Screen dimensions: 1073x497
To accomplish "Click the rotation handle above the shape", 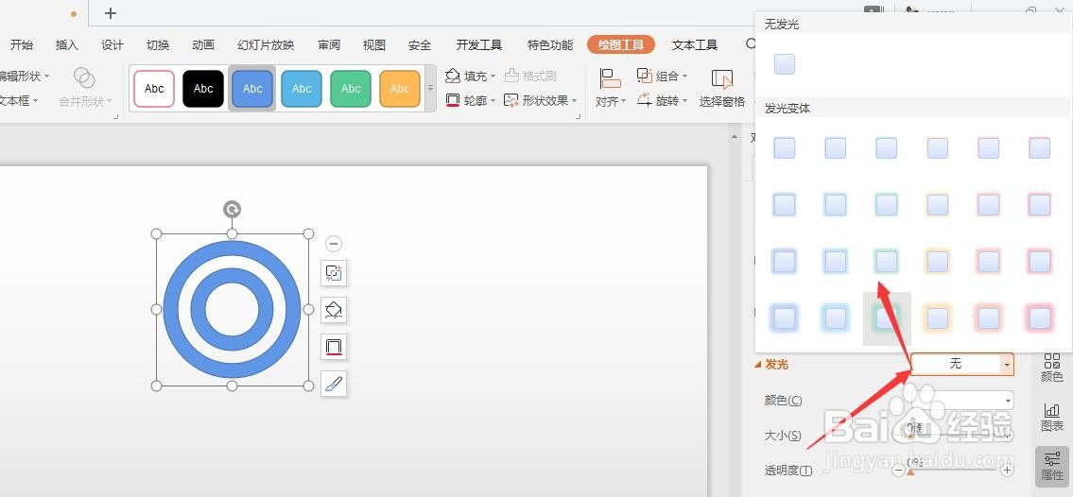I will click(232, 209).
